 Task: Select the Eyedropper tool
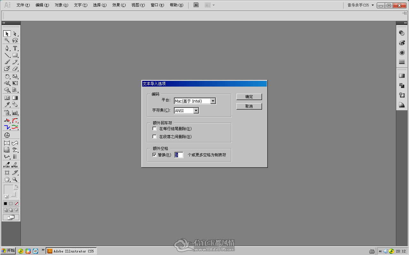(7, 104)
